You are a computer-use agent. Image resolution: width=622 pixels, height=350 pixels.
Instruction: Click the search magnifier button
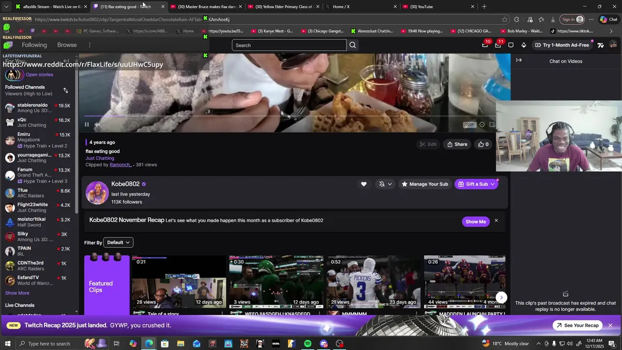click(x=353, y=45)
